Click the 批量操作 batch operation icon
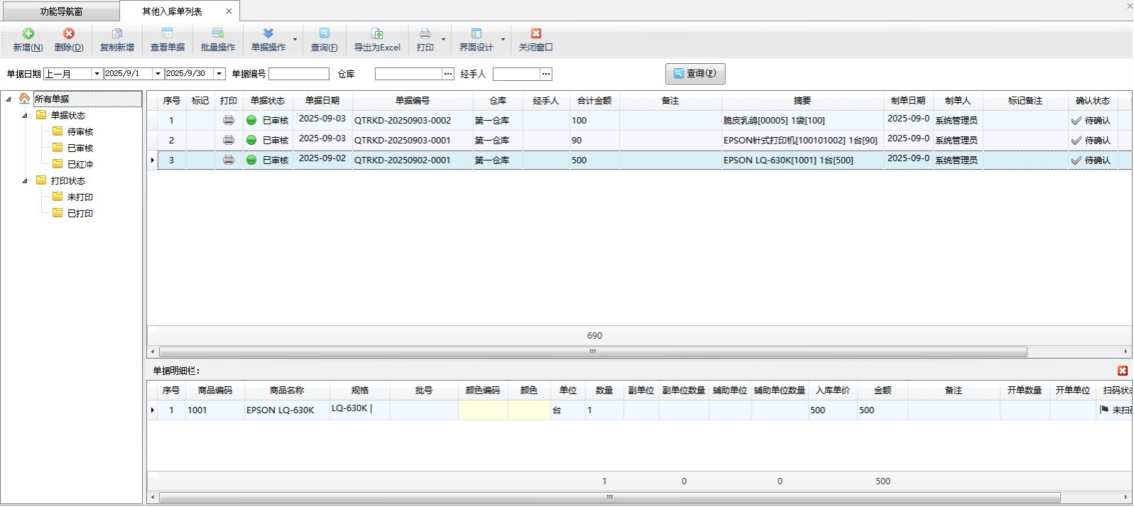 pyautogui.click(x=217, y=34)
